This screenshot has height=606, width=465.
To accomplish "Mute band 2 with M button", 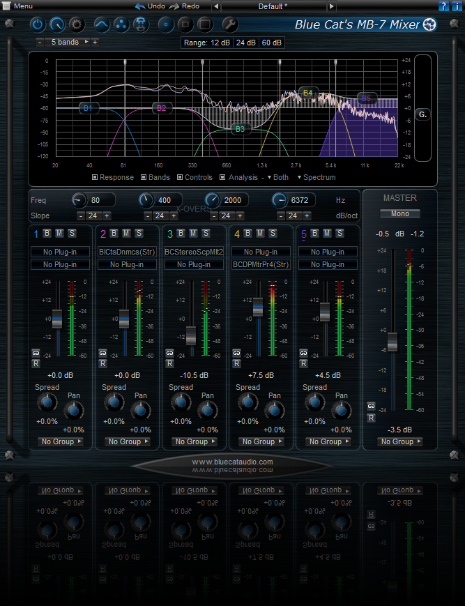I will (126, 233).
